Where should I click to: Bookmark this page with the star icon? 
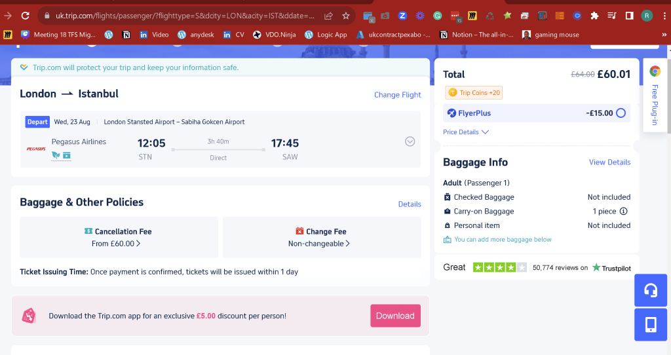tap(346, 16)
